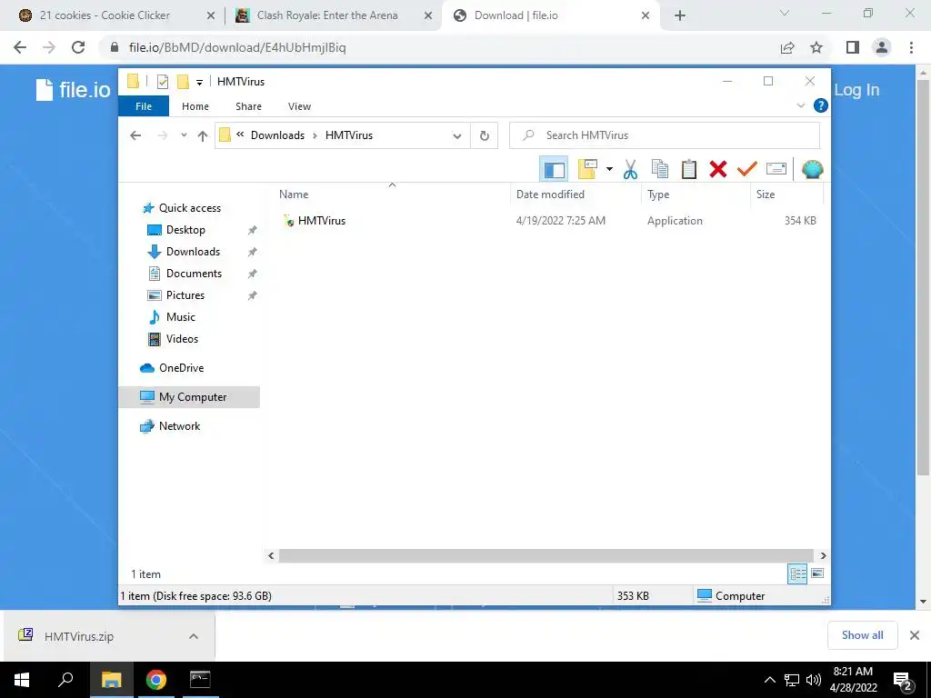931x698 pixels.
Task: Unpin Pictures using its pin icon
Action: pos(253,295)
